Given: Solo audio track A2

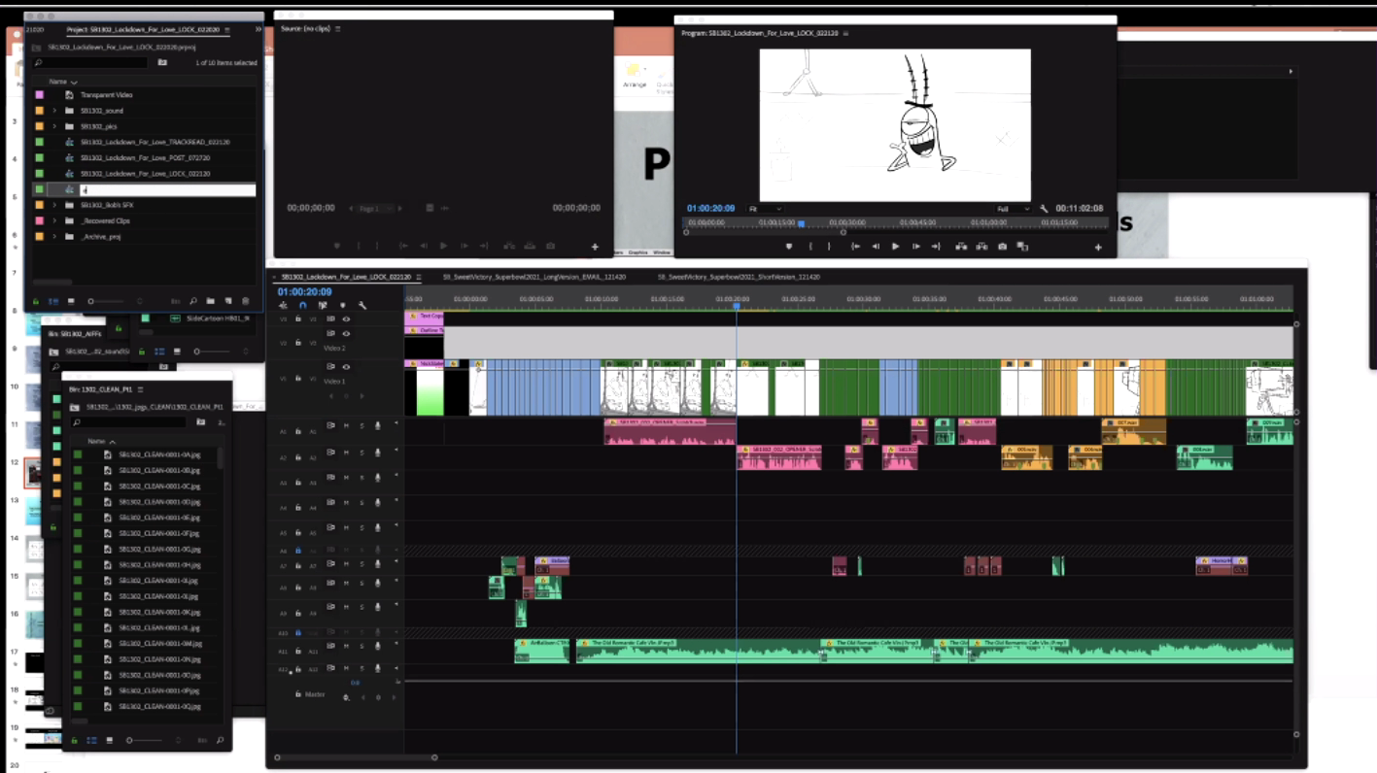Looking at the screenshot, I should [361, 453].
